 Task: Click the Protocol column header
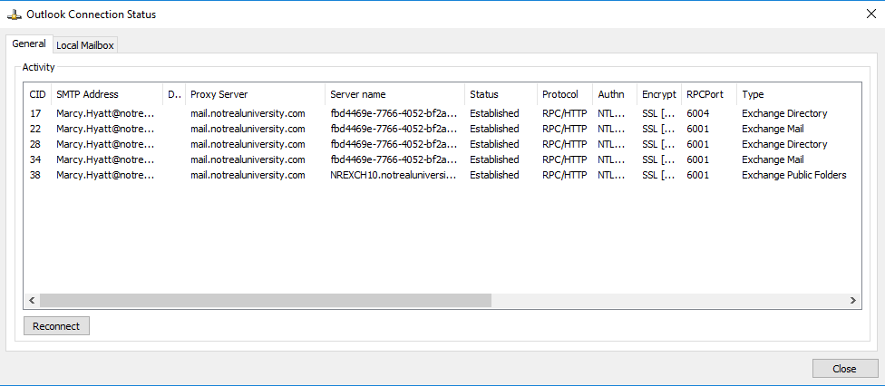(x=565, y=94)
